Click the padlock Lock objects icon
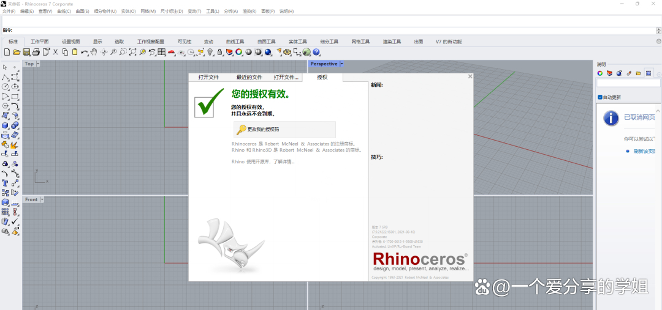Image resolution: width=662 pixels, height=310 pixels. coord(219,52)
